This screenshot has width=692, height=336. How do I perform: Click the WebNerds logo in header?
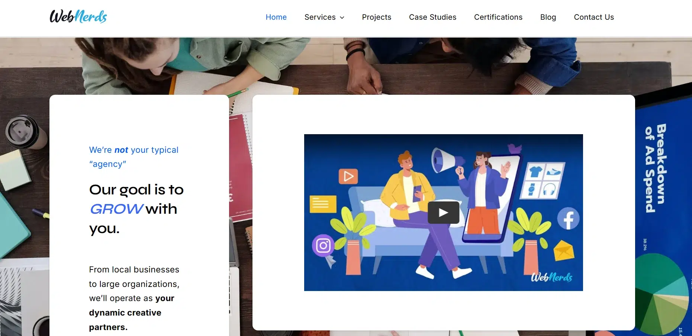[x=78, y=17]
